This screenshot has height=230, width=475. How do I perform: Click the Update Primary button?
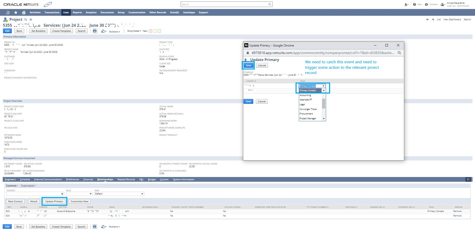(54, 201)
